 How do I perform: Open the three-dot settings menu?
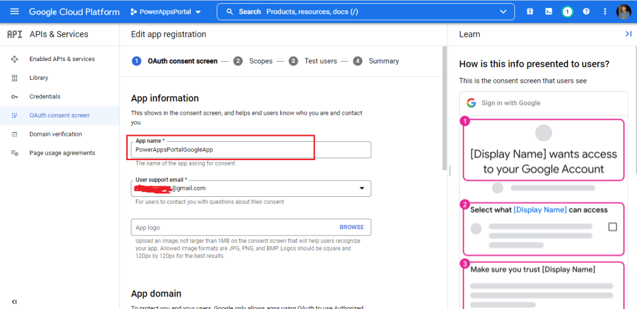point(605,11)
